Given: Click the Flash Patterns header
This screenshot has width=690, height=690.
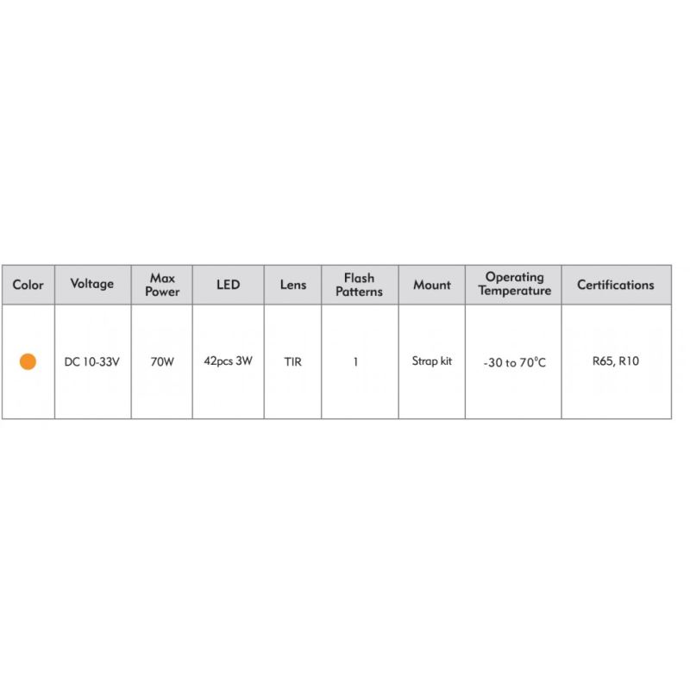Looking at the screenshot, I should [x=360, y=285].
